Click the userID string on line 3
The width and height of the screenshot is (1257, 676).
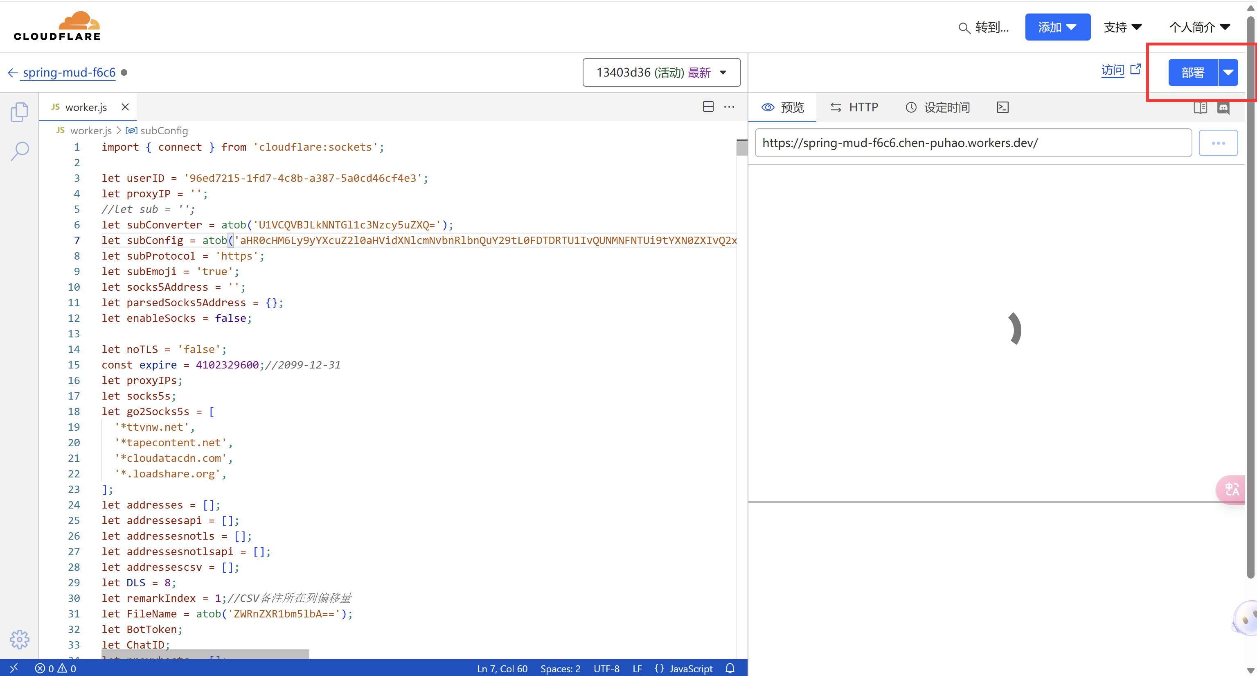coord(302,178)
